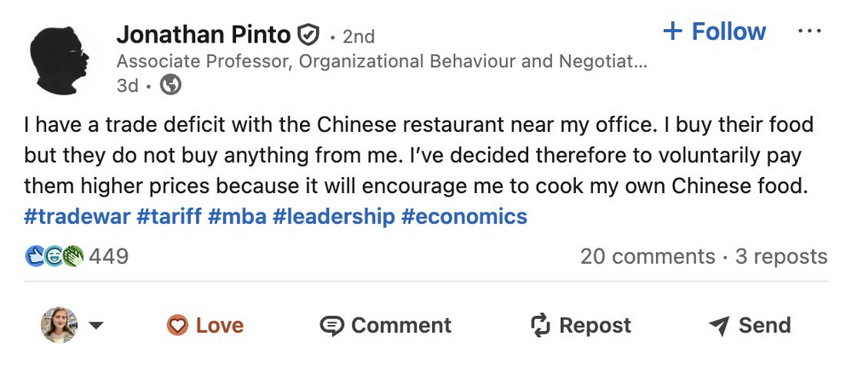
Task: Open the #economics hashtag
Action: (464, 216)
